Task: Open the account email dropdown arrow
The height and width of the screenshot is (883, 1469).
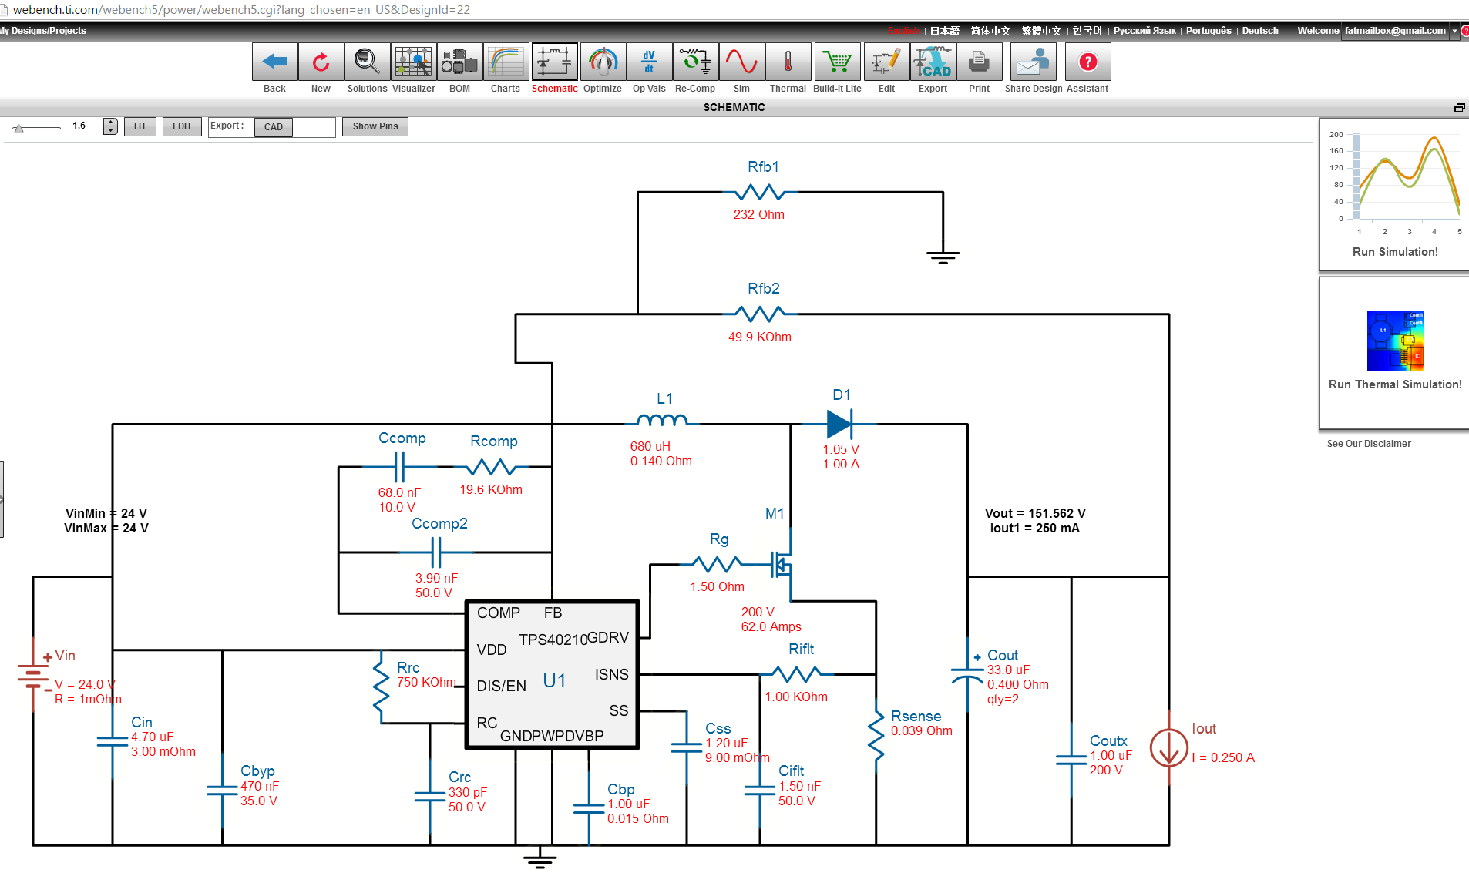Action: 1454,31
